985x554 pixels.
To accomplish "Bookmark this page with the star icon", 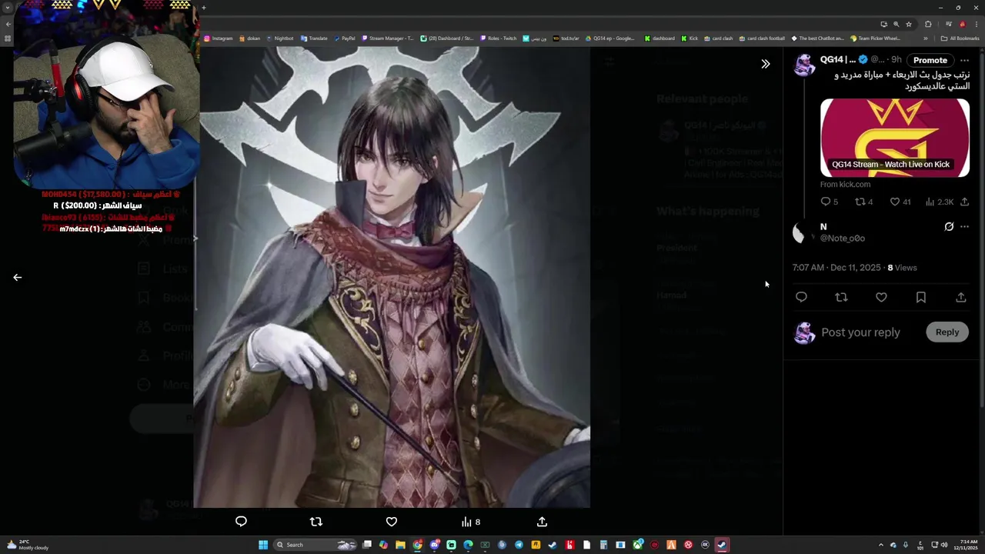I will pyautogui.click(x=909, y=24).
